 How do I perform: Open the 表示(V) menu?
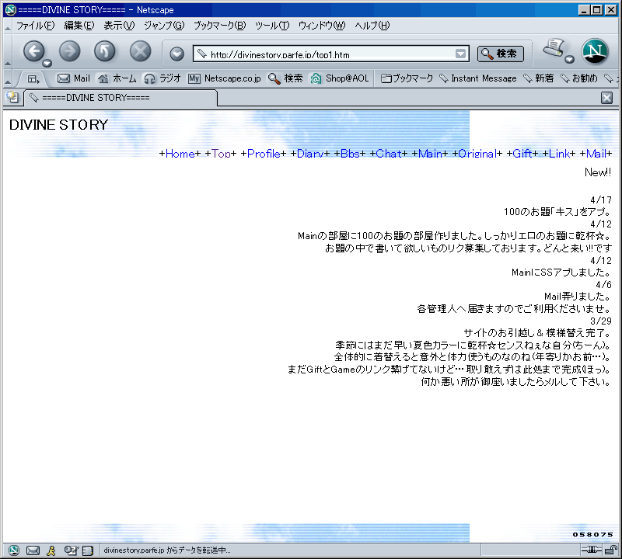click(119, 26)
